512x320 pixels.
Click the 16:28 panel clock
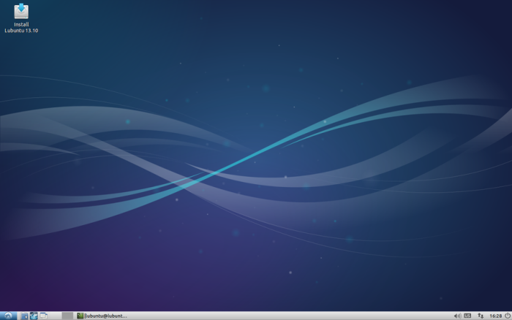(495, 316)
